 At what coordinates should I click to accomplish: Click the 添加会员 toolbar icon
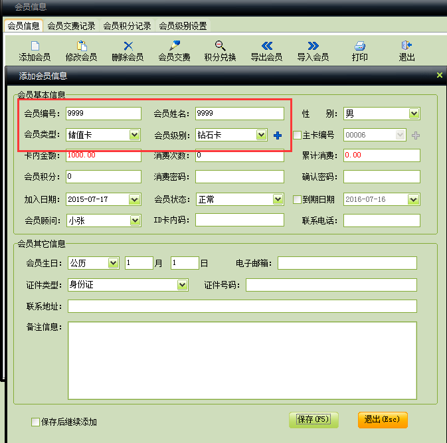point(35,46)
